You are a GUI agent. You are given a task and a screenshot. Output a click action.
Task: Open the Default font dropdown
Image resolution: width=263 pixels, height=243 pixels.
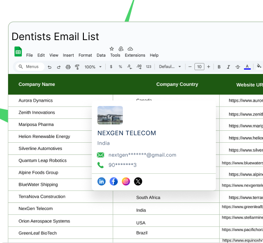tap(170, 67)
